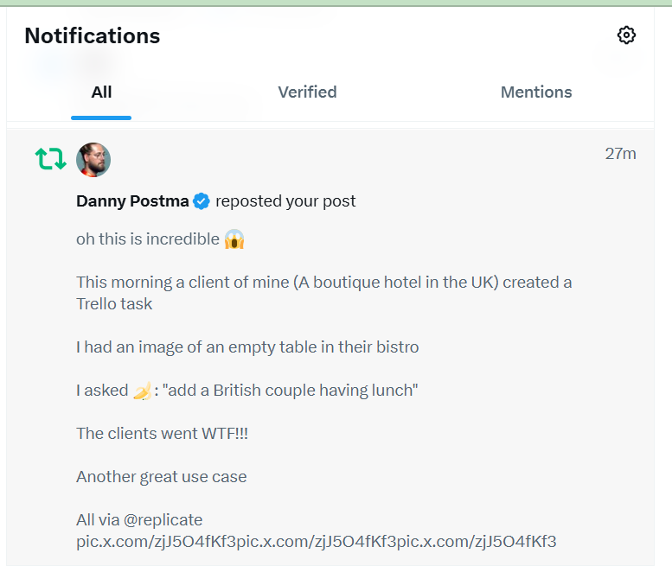The image size is (672, 566).
Task: Click the "reposted your post" text
Action: point(285,201)
